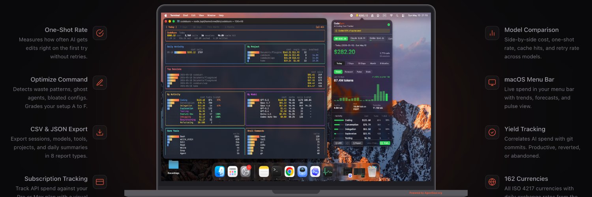Open Google Chrome from the Dock
Viewport: 592px width, 197px height.
tap(290, 171)
